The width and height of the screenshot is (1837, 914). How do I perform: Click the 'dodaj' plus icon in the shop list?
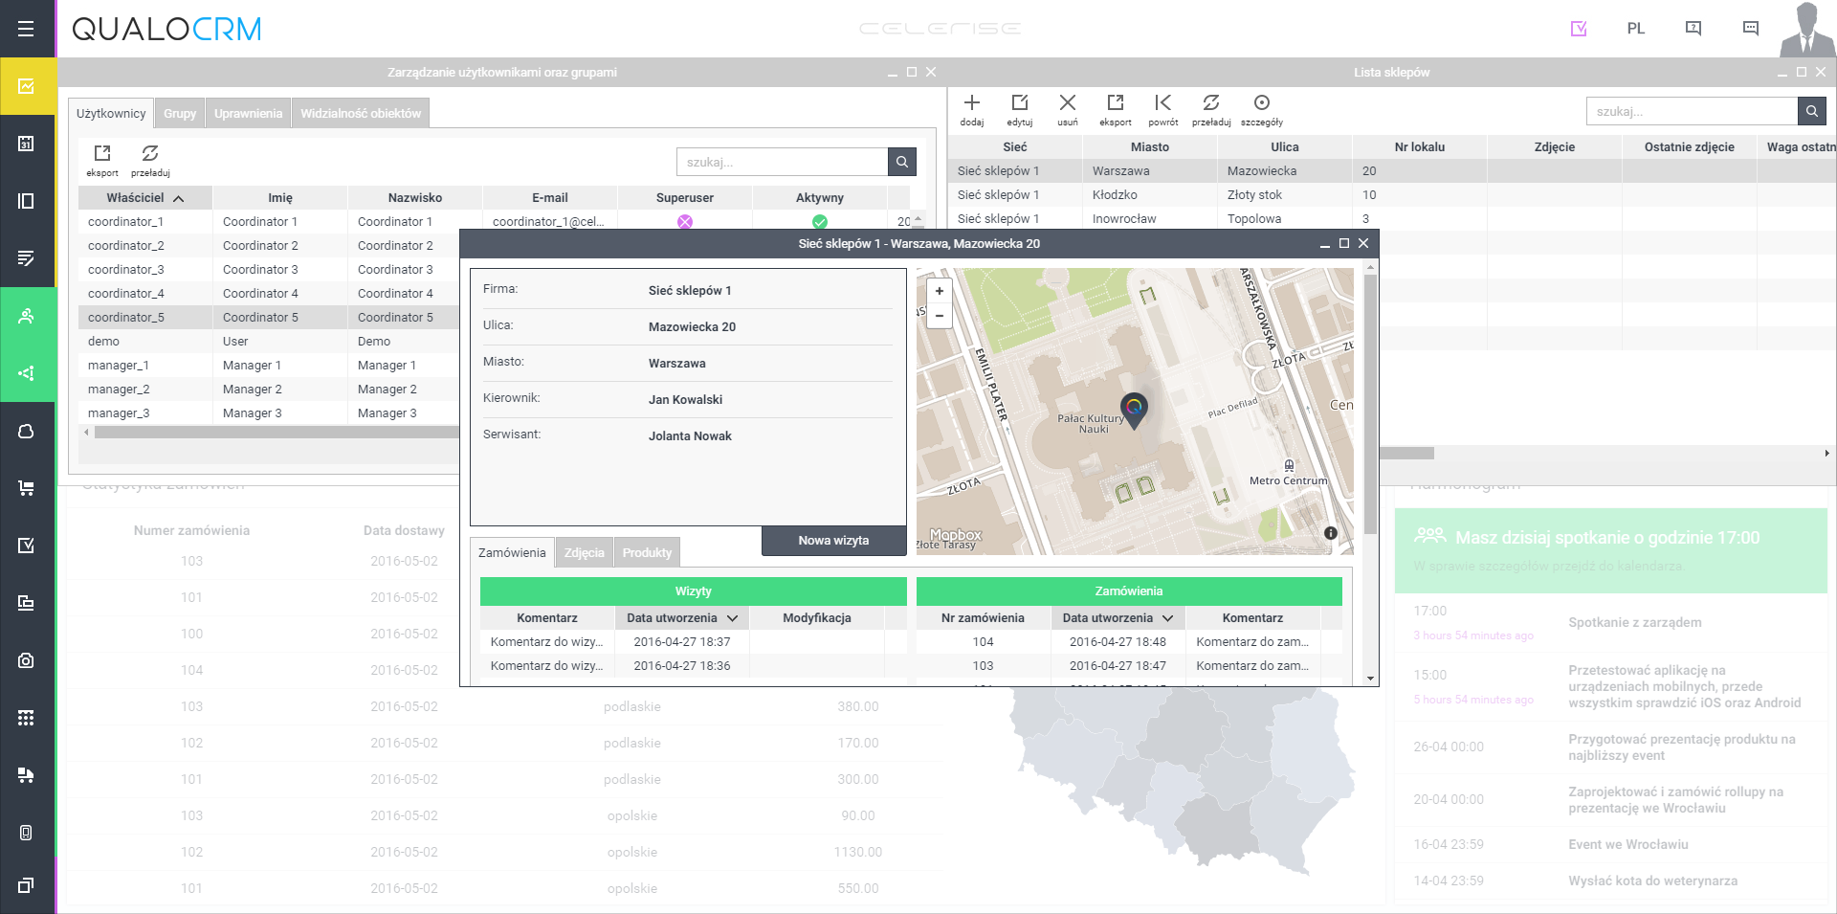pos(972,103)
